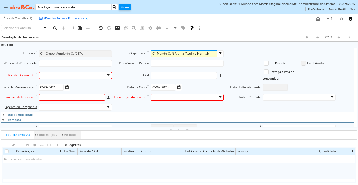Select the Linha de Remessa tab
The height and width of the screenshot is (185, 358).
pos(17,135)
